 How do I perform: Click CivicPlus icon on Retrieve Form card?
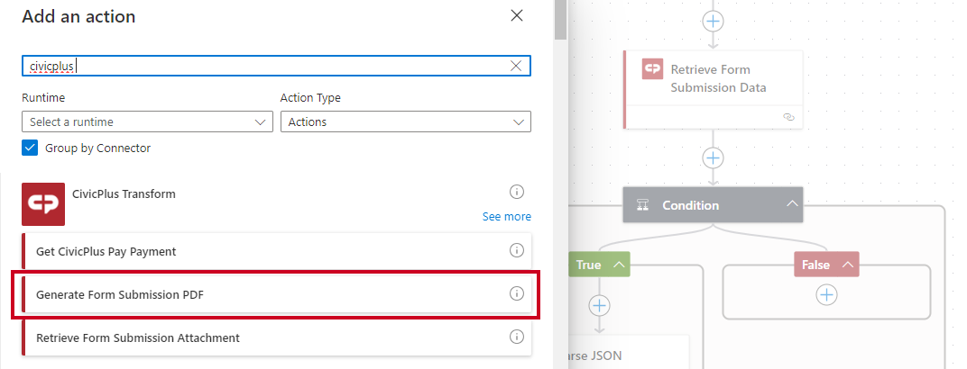click(652, 69)
